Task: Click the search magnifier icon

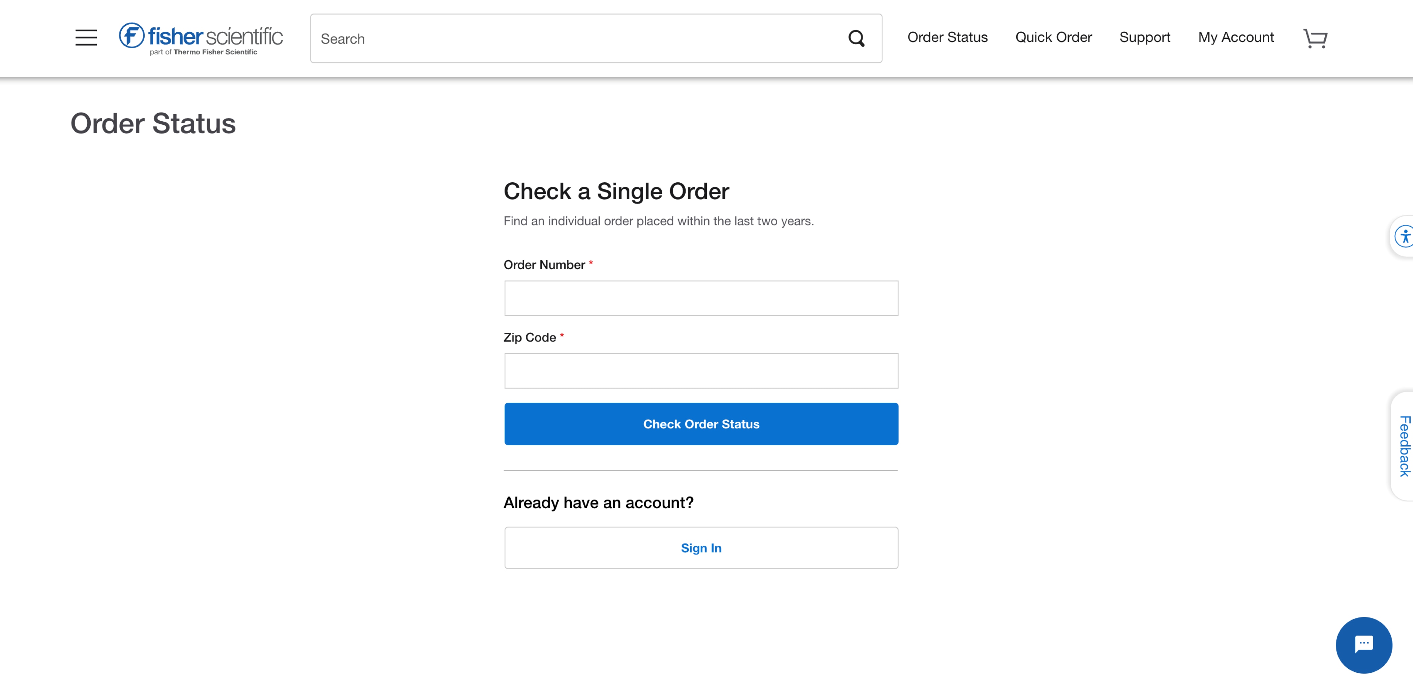Action: tap(856, 38)
